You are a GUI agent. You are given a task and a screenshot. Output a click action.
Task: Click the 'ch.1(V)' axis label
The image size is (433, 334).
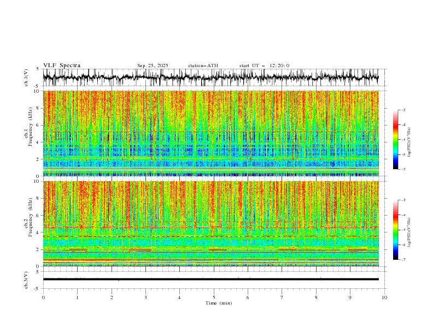pos(26,77)
